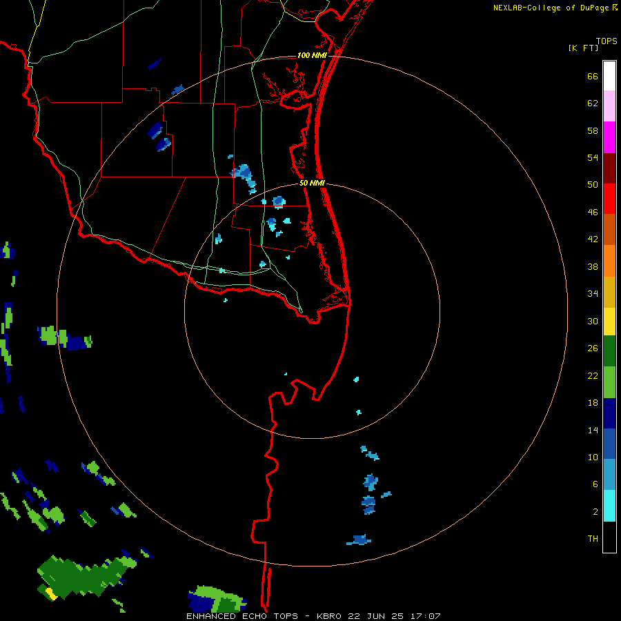Click the NEXLAB-College of DuPage credit text

pyautogui.click(x=551, y=8)
